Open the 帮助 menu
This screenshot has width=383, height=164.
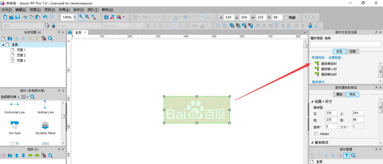point(108,10)
